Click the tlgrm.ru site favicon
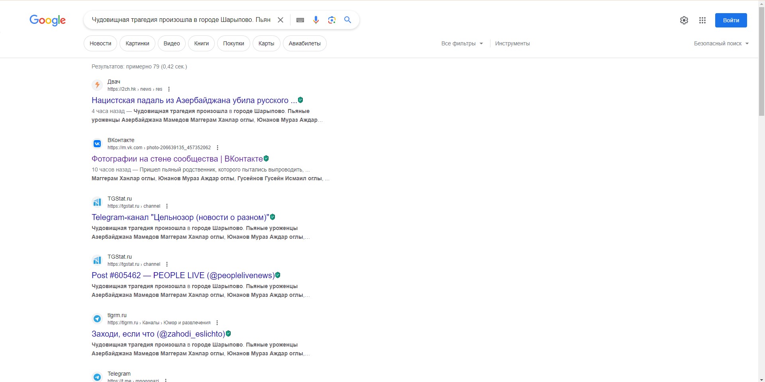765x382 pixels. coord(97,319)
